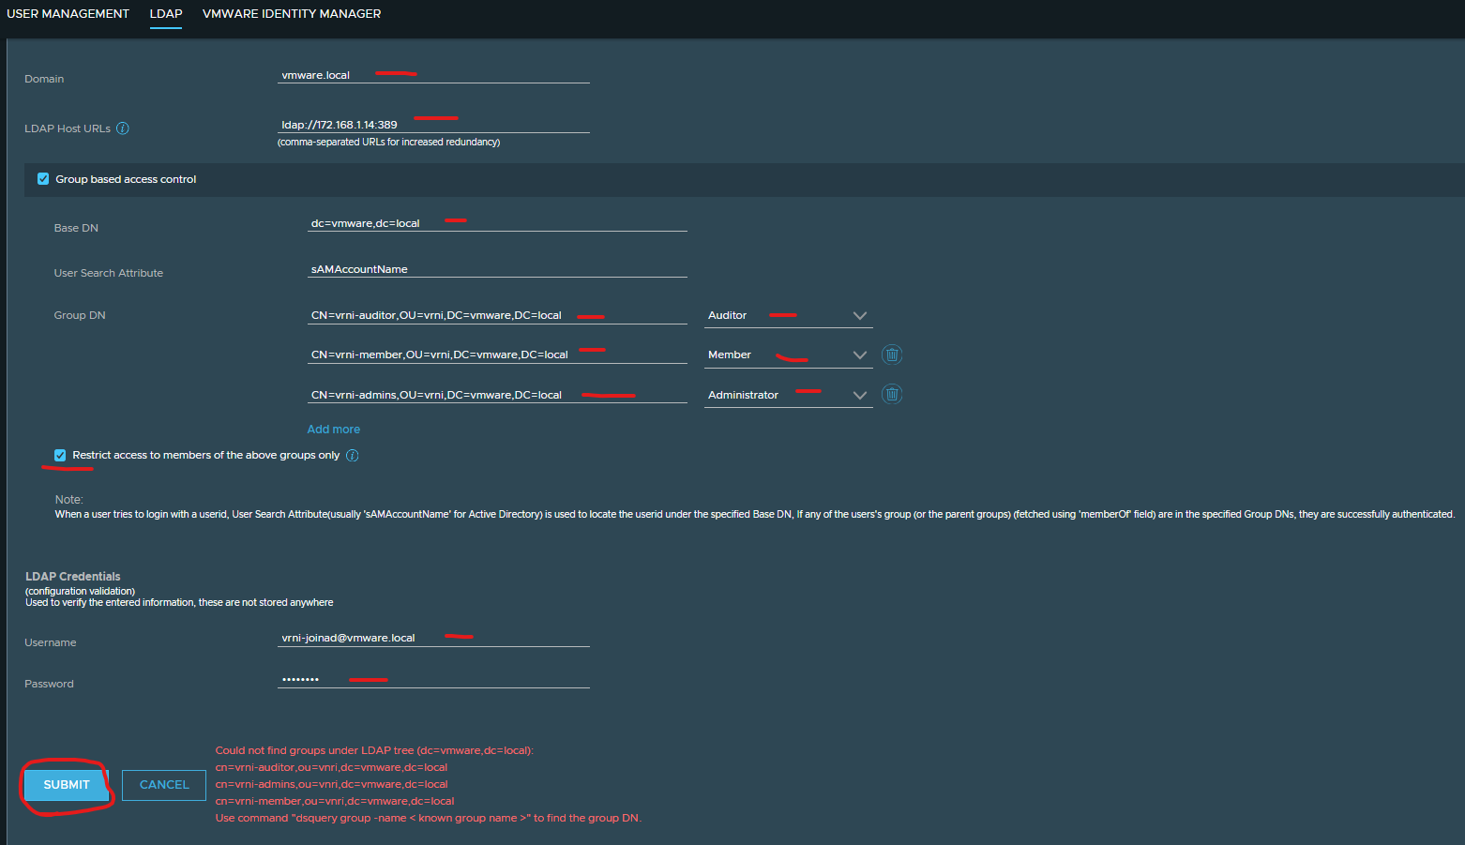The image size is (1465, 845).
Task: Edit the LDAP Host URLs field
Action: click(x=433, y=124)
